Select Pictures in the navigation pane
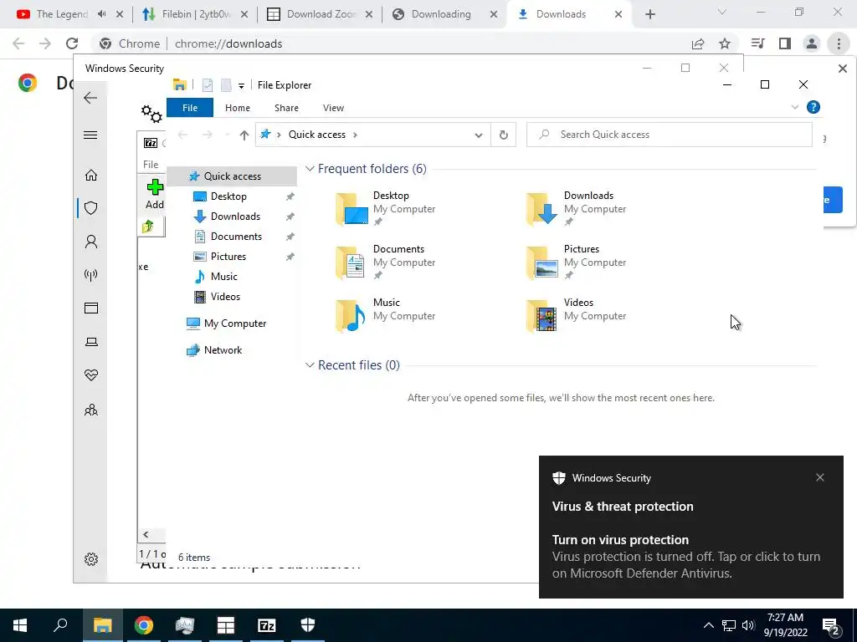This screenshot has width=857, height=642. point(228,257)
